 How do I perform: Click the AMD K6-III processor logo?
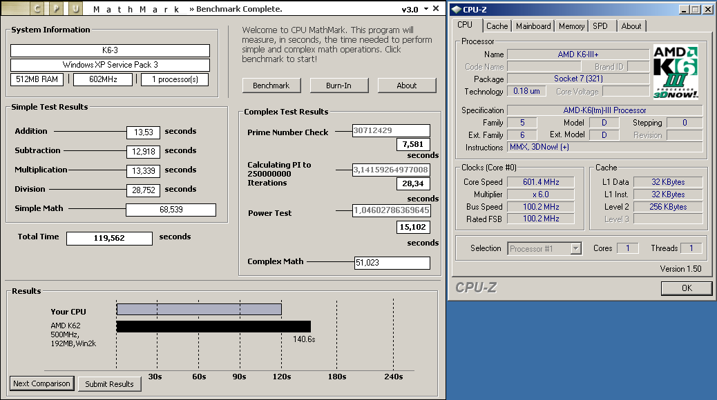click(x=676, y=72)
